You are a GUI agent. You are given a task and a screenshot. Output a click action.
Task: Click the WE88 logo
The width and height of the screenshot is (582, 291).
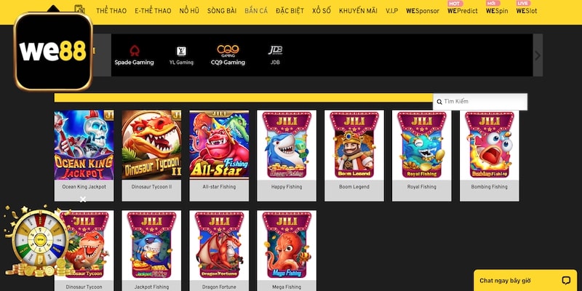coord(52,51)
